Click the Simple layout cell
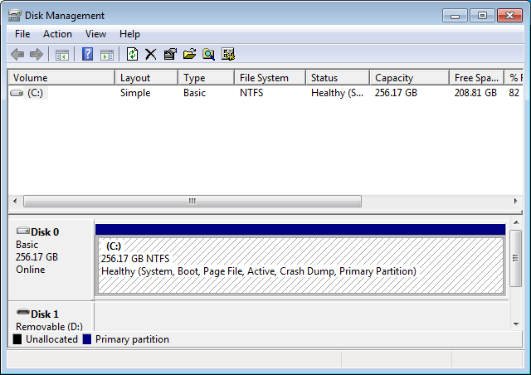This screenshot has height=375, width=531. [x=135, y=93]
